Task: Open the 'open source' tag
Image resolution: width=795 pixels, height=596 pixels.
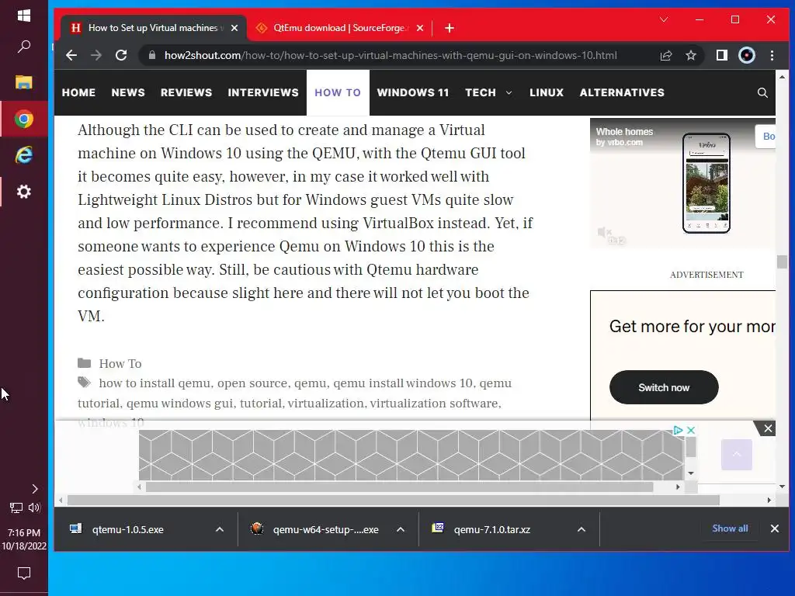Action: click(x=252, y=383)
